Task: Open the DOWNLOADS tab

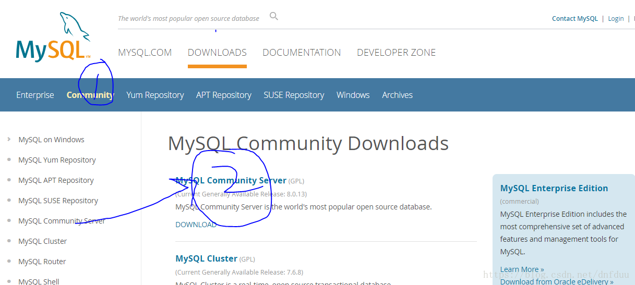Action: [x=217, y=53]
